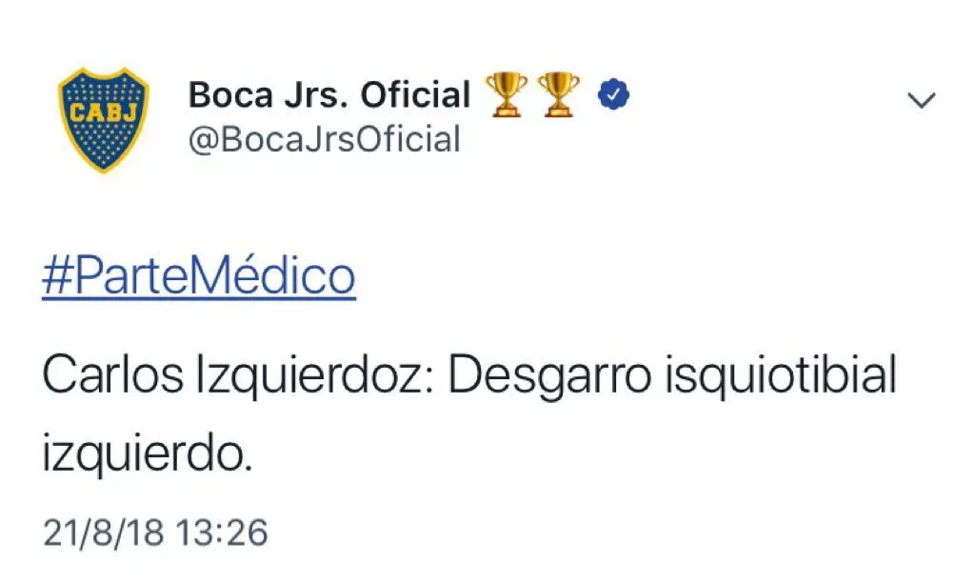This screenshot has width=975, height=585.
Task: Click the blue verified badge
Action: pos(610,94)
